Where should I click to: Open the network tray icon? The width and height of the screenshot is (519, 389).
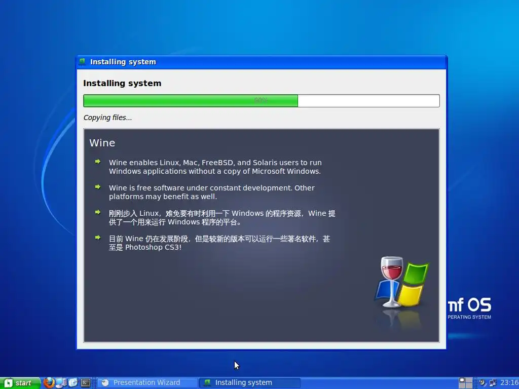click(493, 383)
